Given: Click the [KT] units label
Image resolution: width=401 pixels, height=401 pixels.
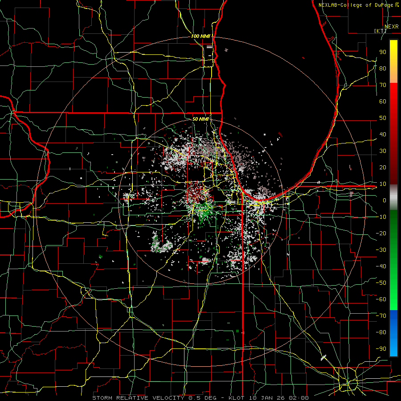Looking at the screenshot, I should [x=381, y=31].
